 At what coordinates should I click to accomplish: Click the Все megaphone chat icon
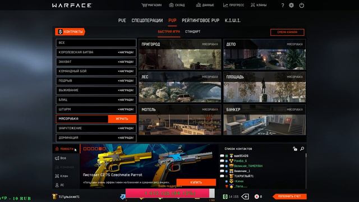point(57,158)
